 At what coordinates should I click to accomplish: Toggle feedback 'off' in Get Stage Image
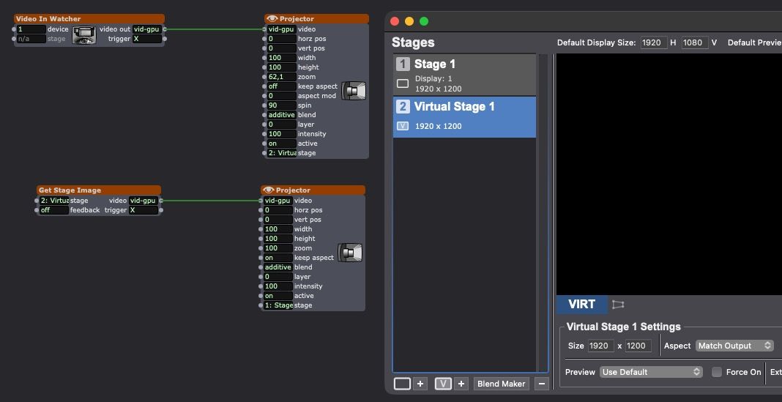coord(54,210)
